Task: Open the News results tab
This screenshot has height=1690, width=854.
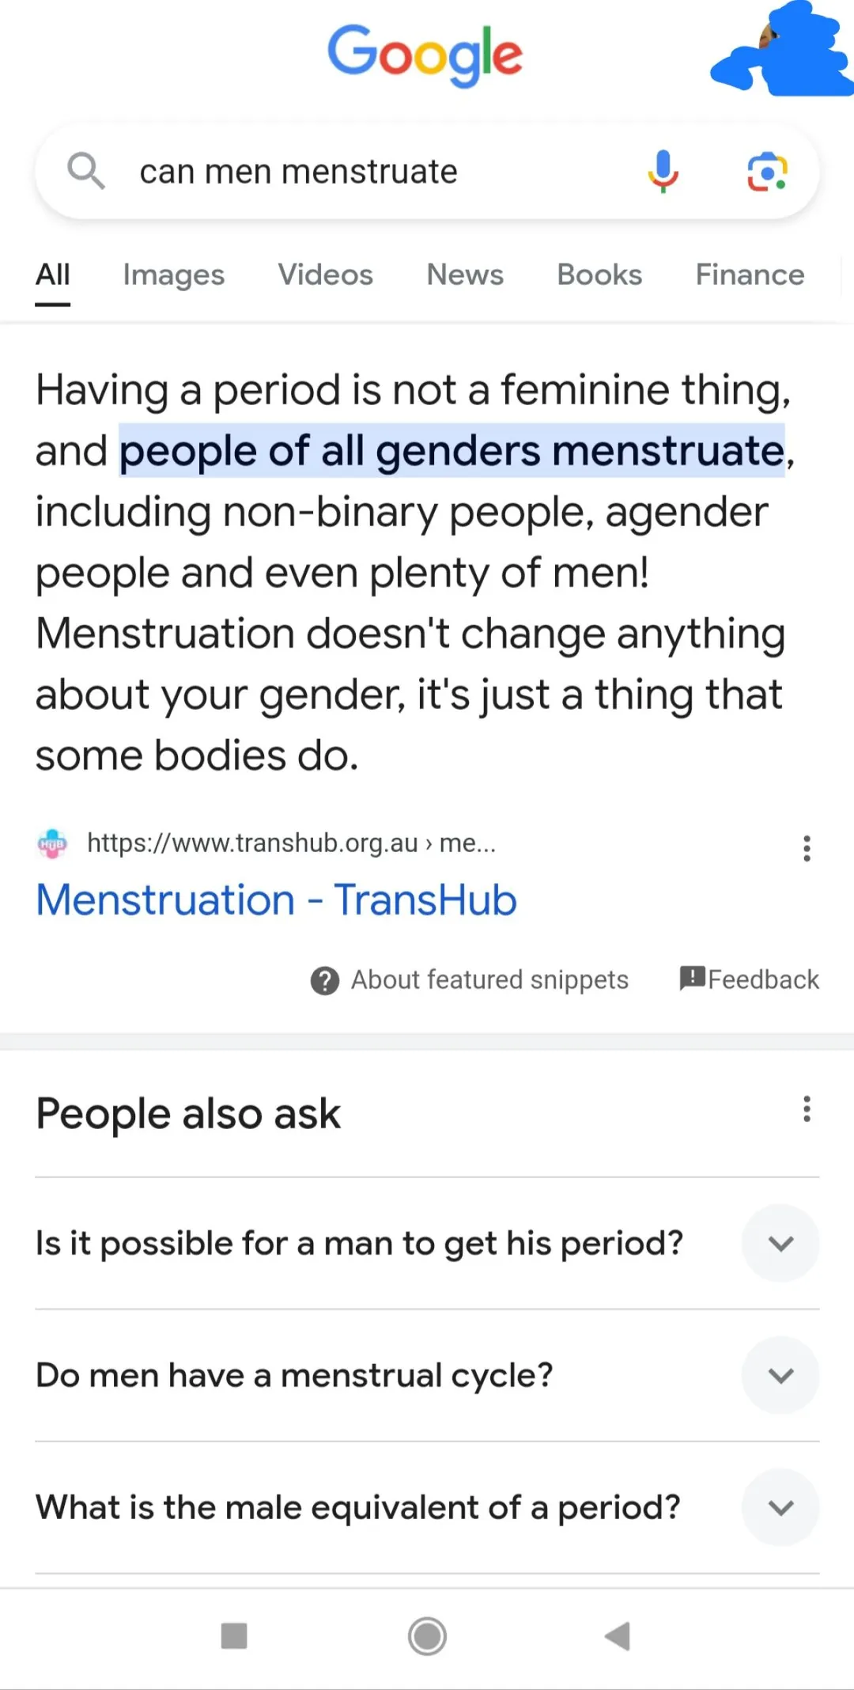Action: tap(464, 275)
